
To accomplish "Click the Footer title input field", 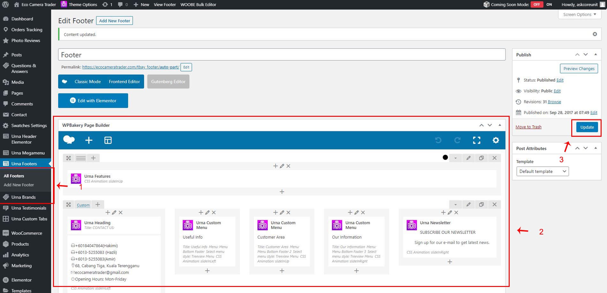I will (x=281, y=55).
